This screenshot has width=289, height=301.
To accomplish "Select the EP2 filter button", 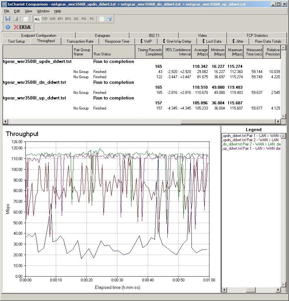I will (x=68, y=19).
